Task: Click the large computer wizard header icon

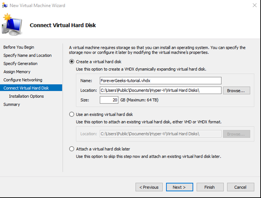Action: (12, 24)
